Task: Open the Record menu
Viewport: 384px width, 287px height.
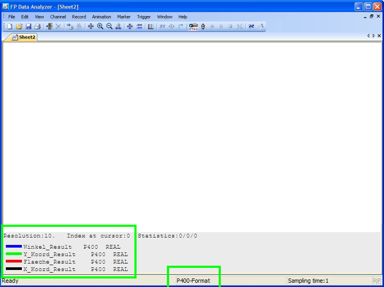Action: (x=79, y=17)
